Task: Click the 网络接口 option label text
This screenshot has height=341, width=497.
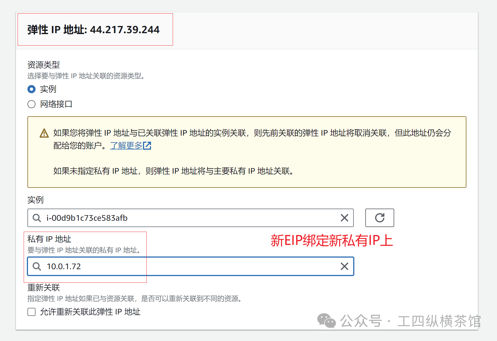Action: pyautogui.click(x=56, y=104)
